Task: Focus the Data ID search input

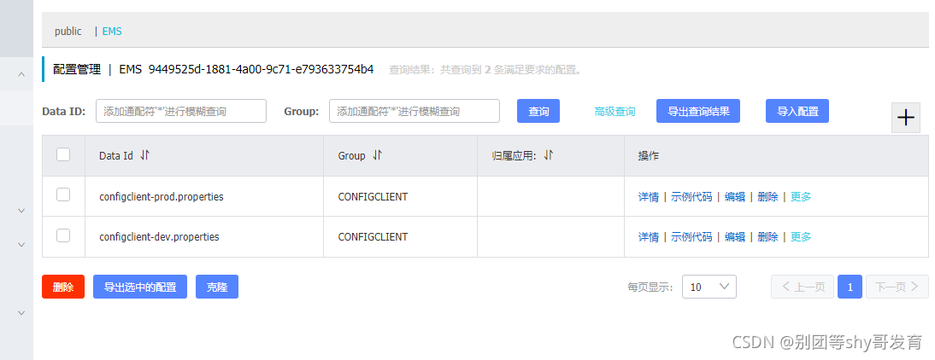Action: pyautogui.click(x=181, y=111)
